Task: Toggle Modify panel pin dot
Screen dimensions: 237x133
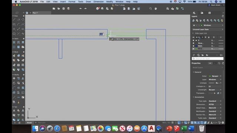Action: [24, 75]
